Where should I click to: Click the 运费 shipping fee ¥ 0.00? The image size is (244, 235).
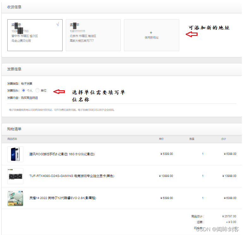coord(231,222)
